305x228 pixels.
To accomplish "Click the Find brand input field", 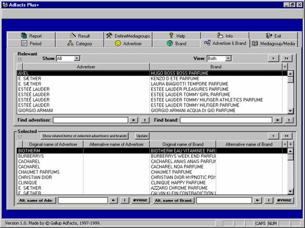I will [x=226, y=120].
